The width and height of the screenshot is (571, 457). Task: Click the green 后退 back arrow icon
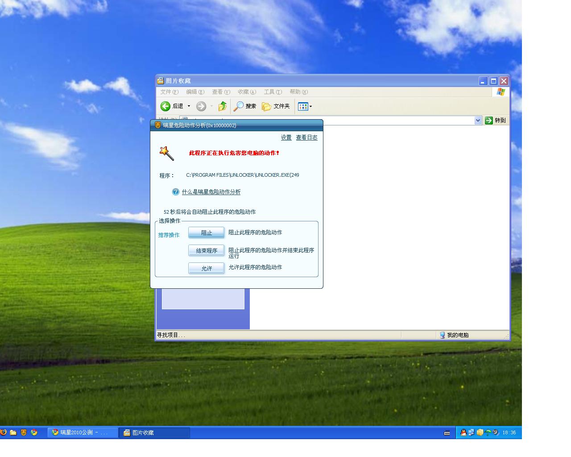166,106
